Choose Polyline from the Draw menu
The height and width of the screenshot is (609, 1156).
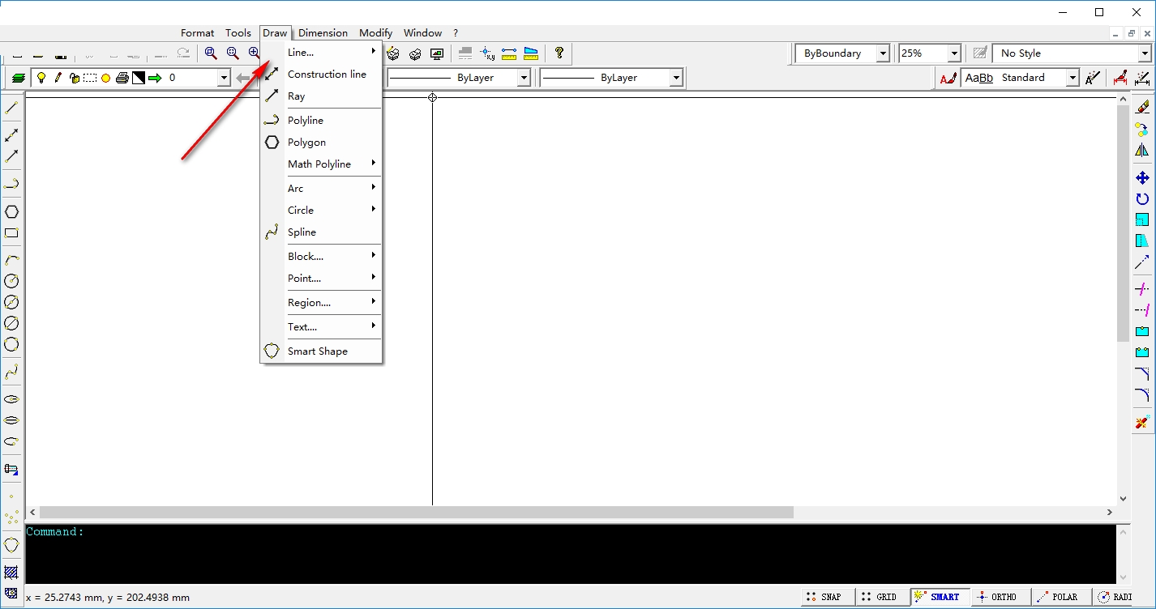[x=306, y=121]
